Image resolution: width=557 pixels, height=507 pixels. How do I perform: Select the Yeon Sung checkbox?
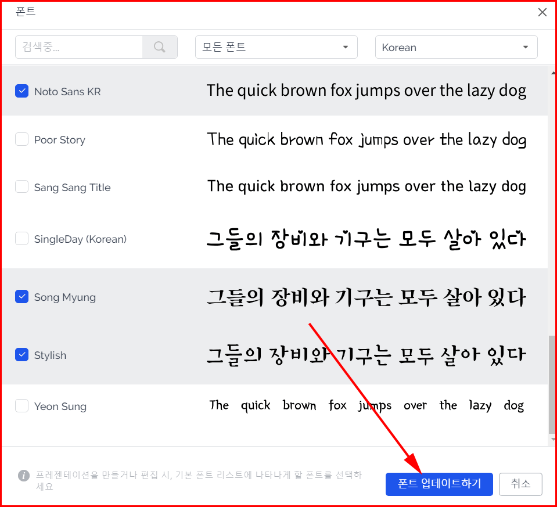21,406
